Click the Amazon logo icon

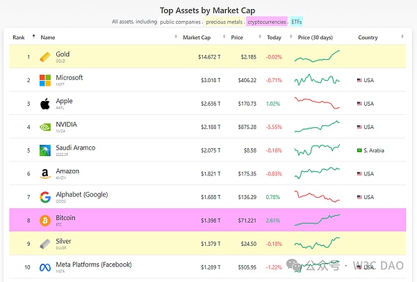pyautogui.click(x=44, y=174)
